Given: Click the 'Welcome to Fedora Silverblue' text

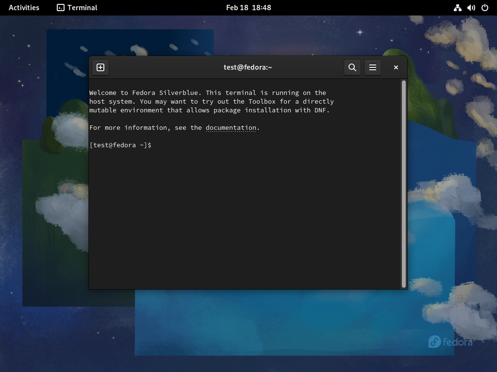Looking at the screenshot, I should pyautogui.click(x=145, y=93).
